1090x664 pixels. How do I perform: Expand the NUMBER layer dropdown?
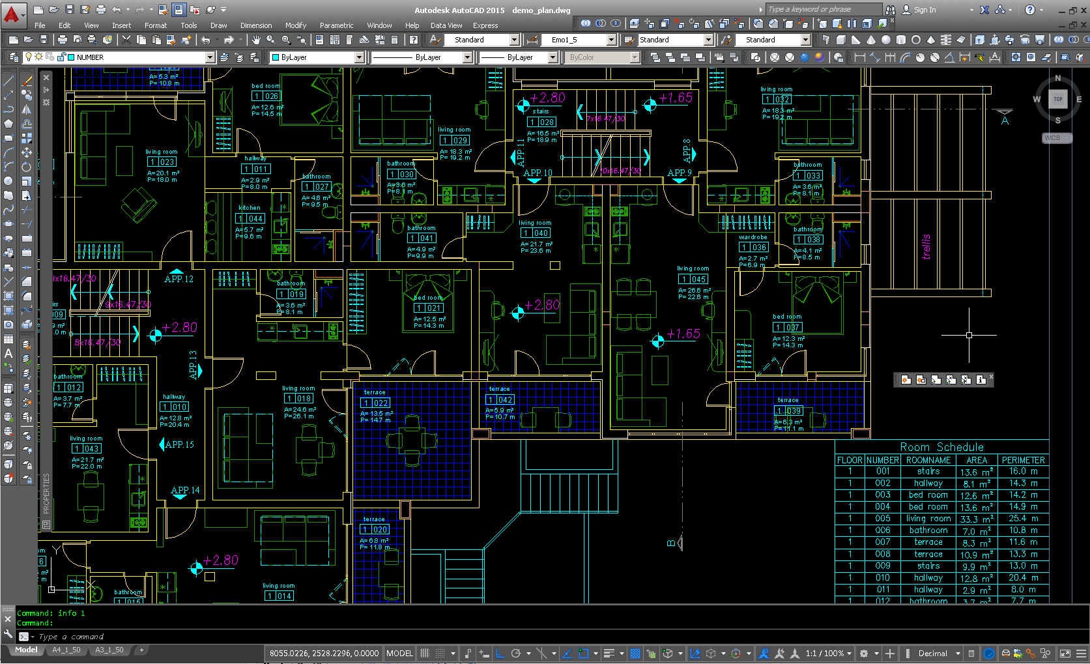(210, 57)
